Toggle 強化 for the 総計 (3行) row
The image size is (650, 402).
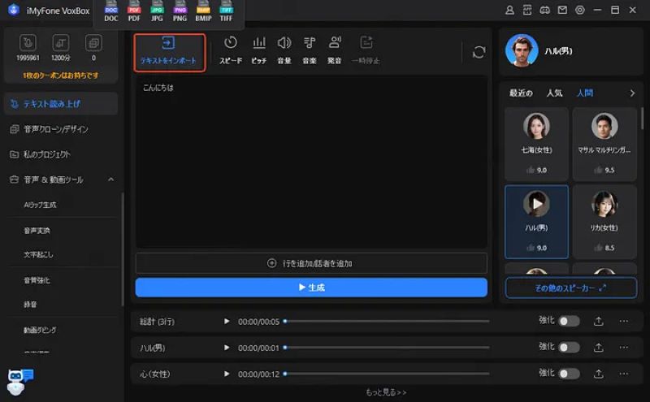(569, 321)
